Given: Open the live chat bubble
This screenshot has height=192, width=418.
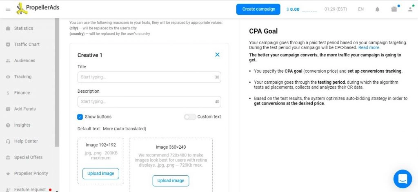Looking at the screenshot, I should click(x=403, y=179).
